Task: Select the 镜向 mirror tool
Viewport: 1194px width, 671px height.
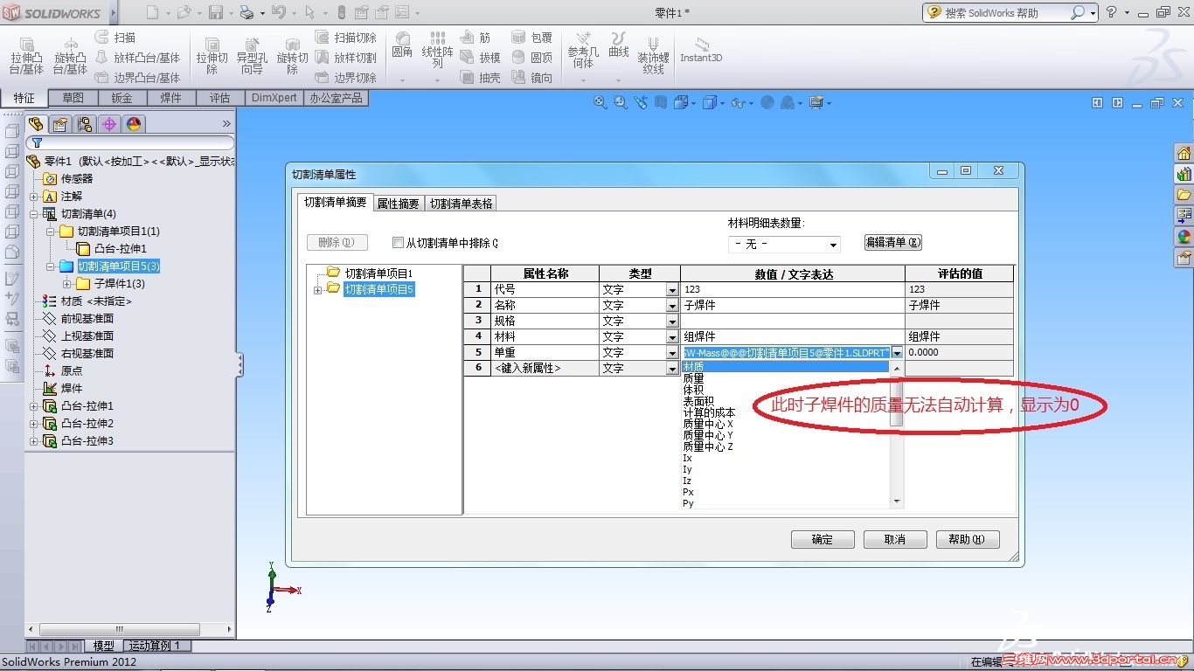Action: point(532,78)
